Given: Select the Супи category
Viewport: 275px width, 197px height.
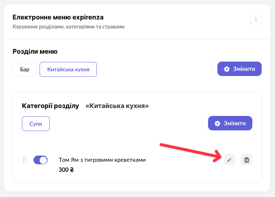Looking at the screenshot, I should 36,124.
